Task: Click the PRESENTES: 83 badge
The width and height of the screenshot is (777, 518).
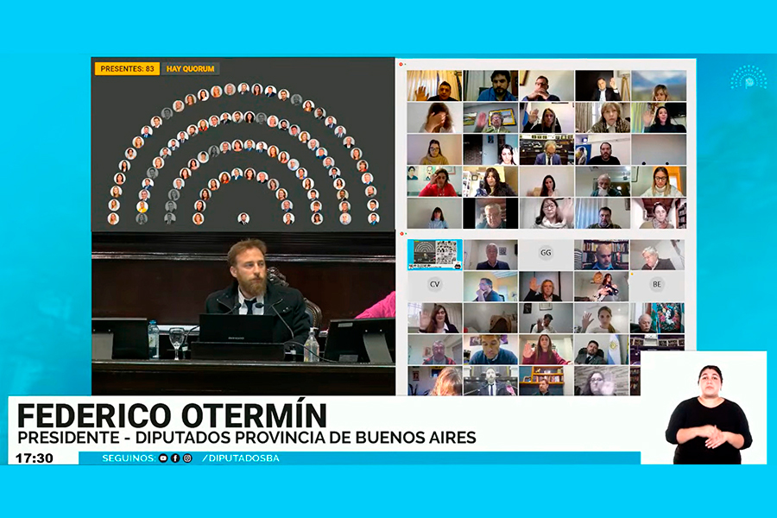Action: (x=127, y=69)
